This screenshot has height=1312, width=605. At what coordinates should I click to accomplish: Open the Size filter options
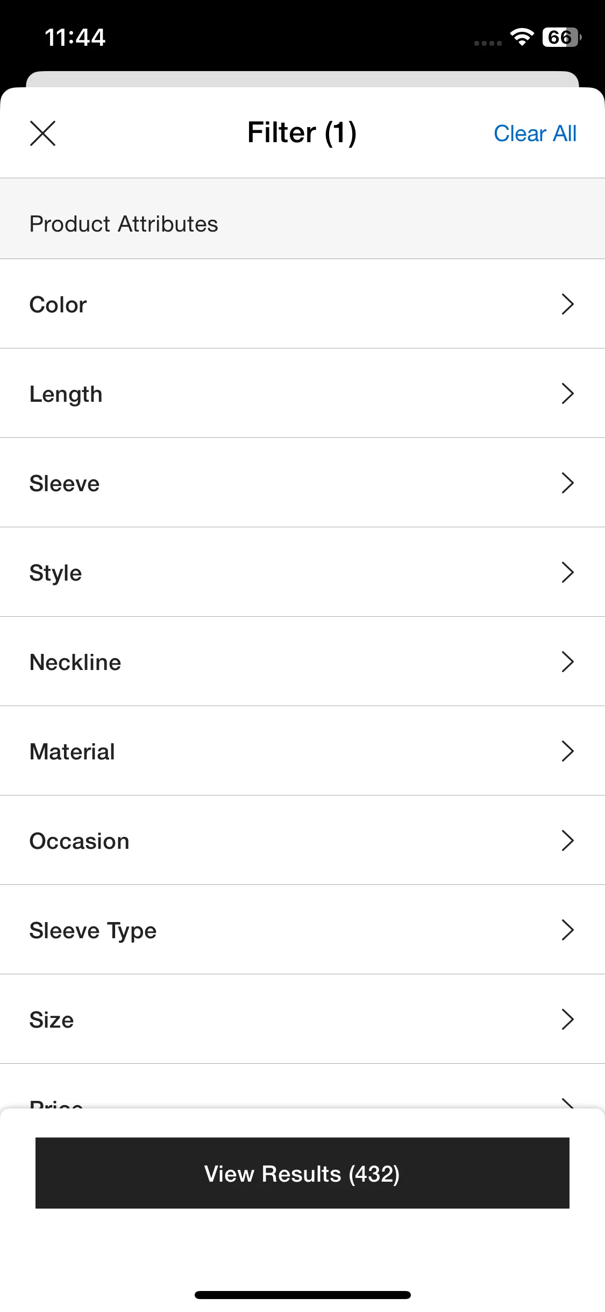coord(302,1019)
